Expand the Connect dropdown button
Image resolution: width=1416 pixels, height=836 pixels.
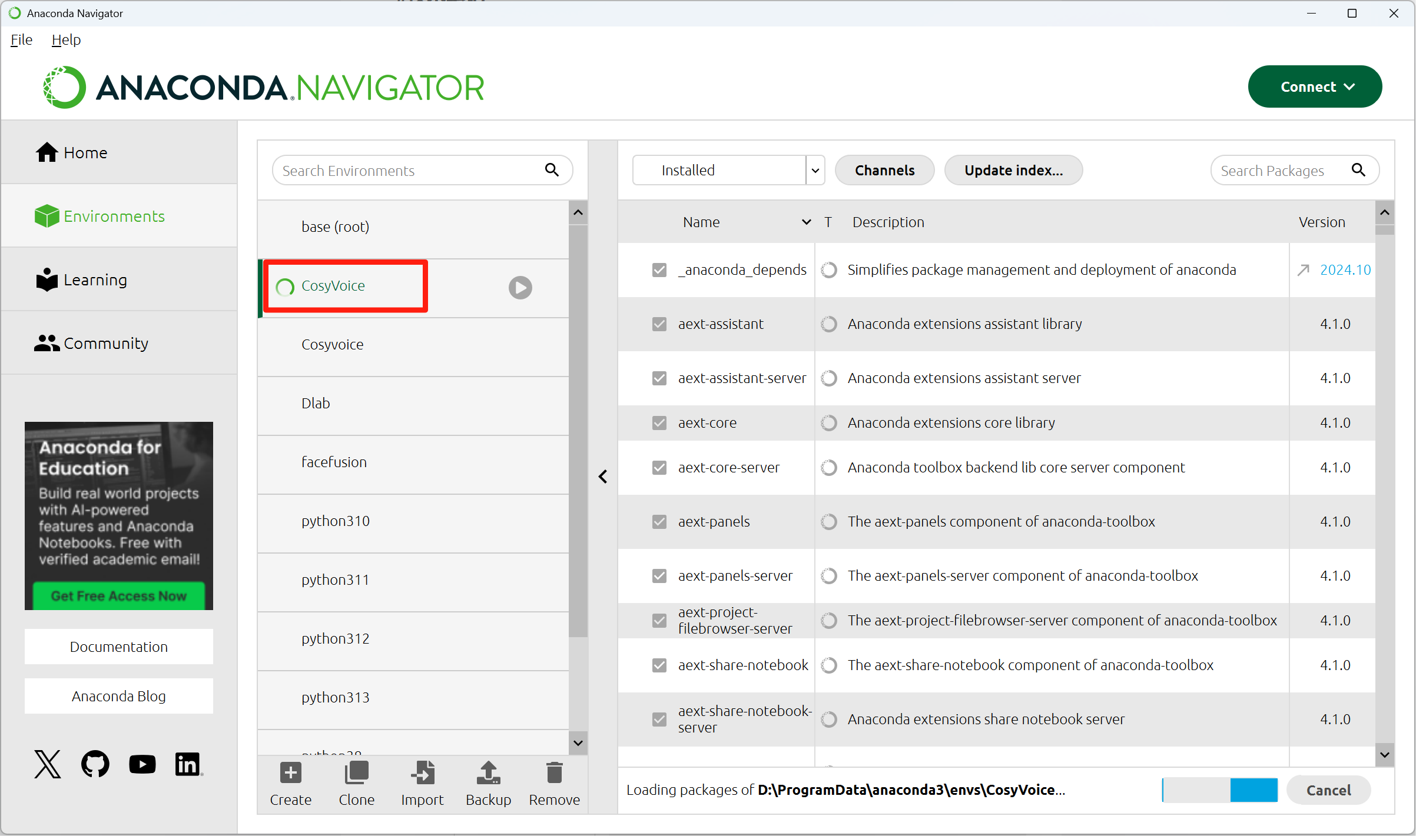[x=1314, y=87]
